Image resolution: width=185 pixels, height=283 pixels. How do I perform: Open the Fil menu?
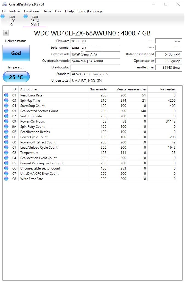point(4,11)
